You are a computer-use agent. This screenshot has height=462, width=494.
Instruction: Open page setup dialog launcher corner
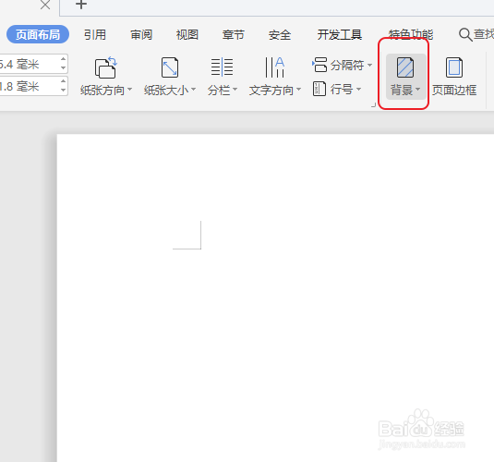373,105
